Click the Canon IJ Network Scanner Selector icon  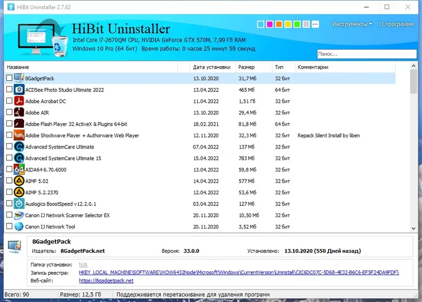(x=19, y=215)
